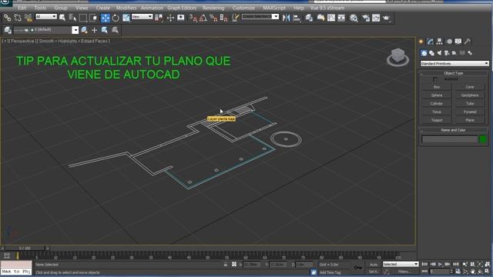The height and width of the screenshot is (277, 493).
Task: Open the Rendering menu
Action: point(213,8)
